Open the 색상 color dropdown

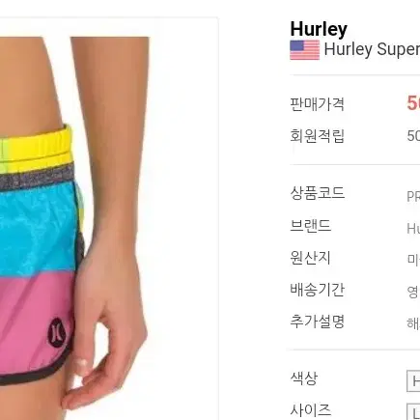(413, 381)
